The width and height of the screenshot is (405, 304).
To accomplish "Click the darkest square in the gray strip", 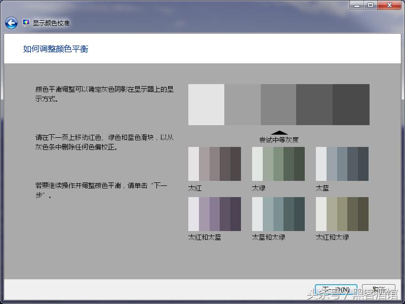I will [x=351, y=104].
